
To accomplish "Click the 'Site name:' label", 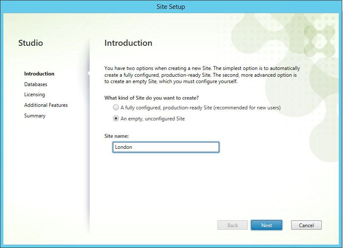I will coord(116,136).
